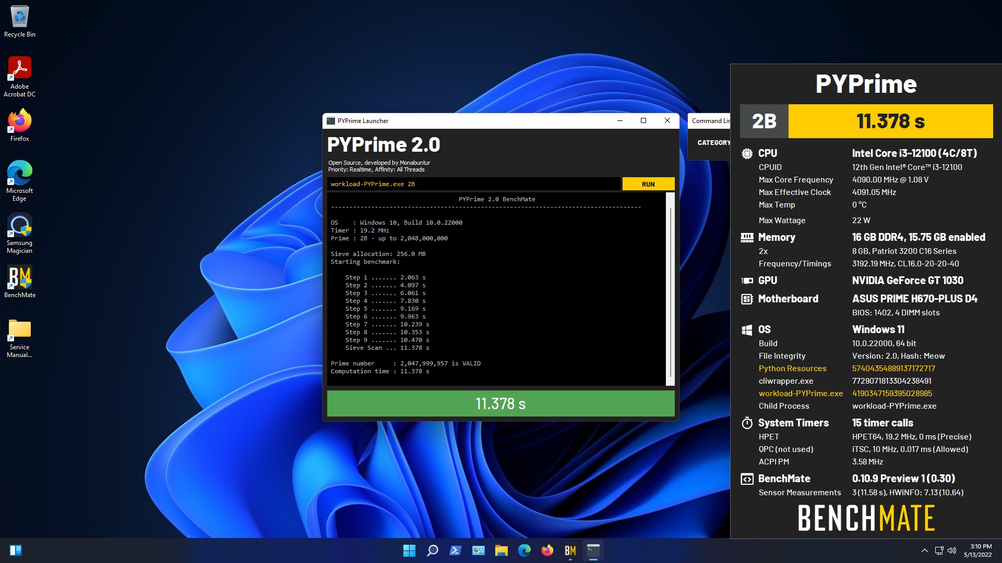Select the Intel Core i3-12100 (4C/8T) text
The width and height of the screenshot is (1002, 563).
click(x=914, y=153)
